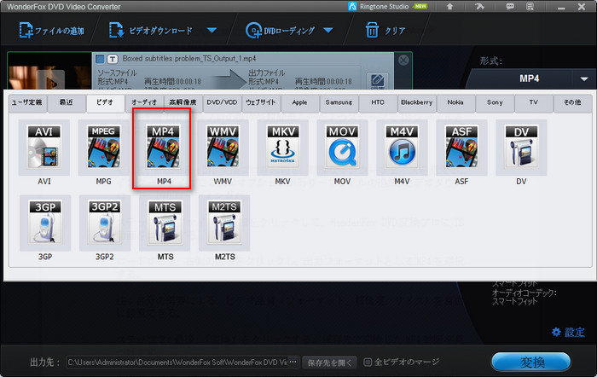The height and width of the screenshot is (377, 597).
Task: Switch to the オーディオ audio tab
Action: (x=144, y=103)
